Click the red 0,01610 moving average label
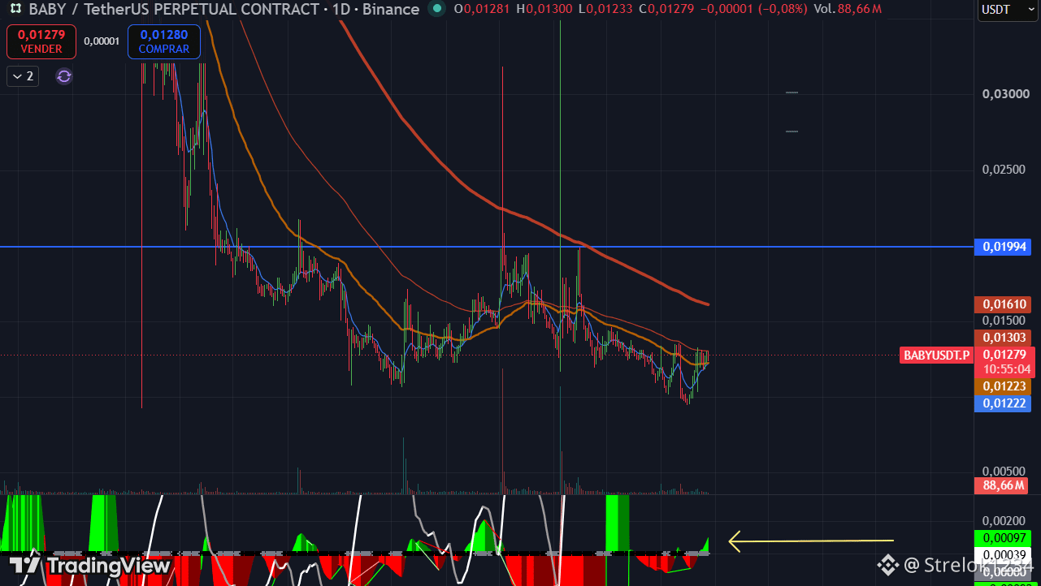 (x=1002, y=304)
